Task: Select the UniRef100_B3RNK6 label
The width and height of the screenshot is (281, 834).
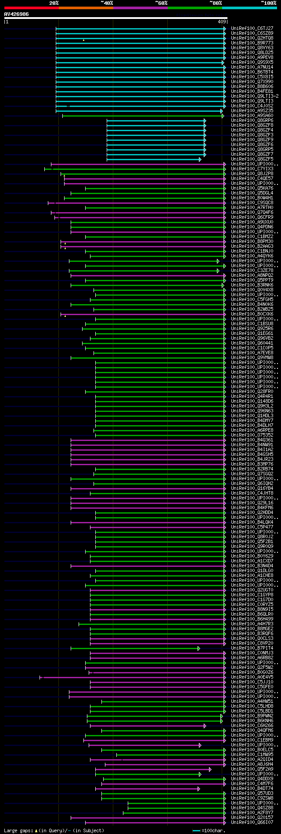Action: click(252, 285)
